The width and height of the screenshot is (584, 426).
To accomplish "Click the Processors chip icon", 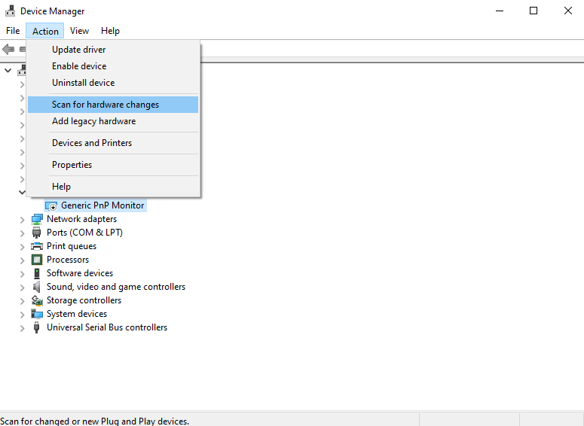I will click(x=37, y=260).
